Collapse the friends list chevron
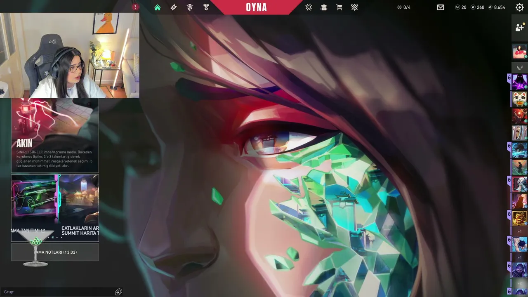 [520, 67]
